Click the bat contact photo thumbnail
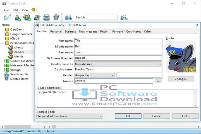Screen dimensions: 201x134 point(181,57)
